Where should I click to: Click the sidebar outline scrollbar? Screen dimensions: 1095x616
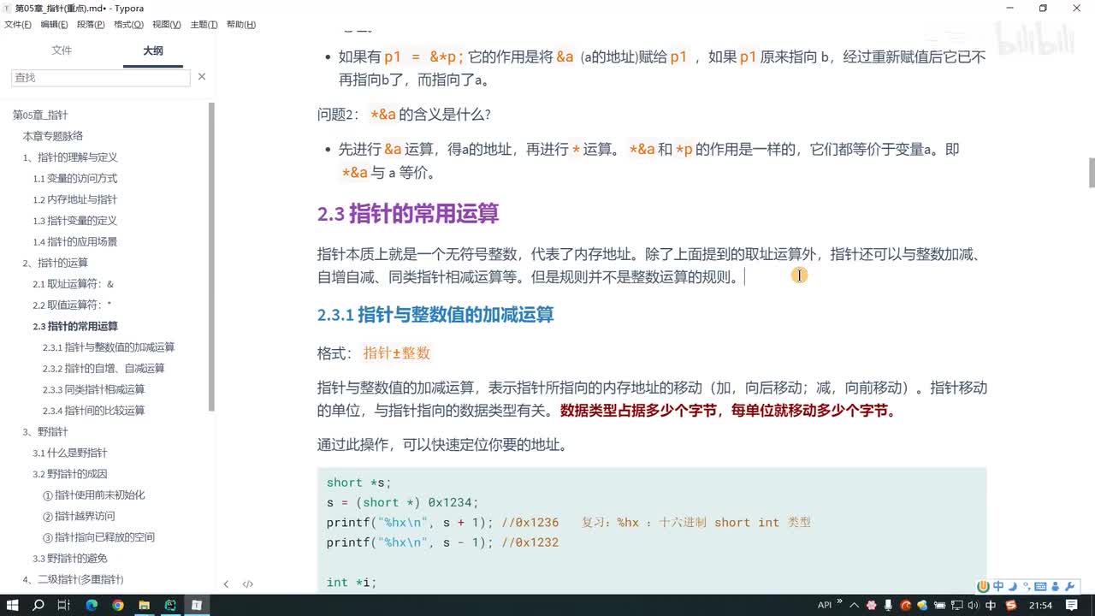[211, 257]
